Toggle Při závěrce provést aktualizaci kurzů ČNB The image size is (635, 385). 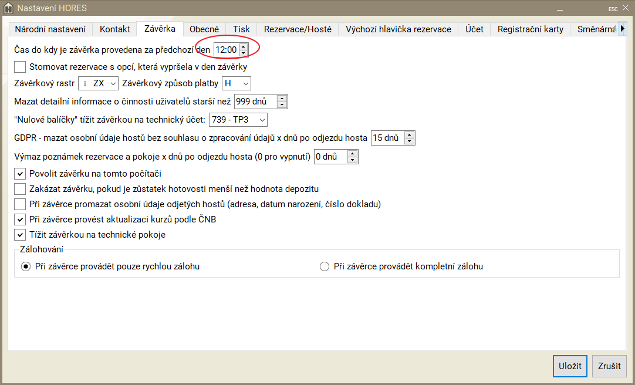[x=20, y=219]
